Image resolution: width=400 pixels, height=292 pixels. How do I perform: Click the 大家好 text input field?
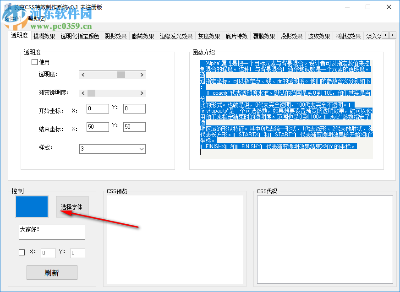(x=52, y=233)
